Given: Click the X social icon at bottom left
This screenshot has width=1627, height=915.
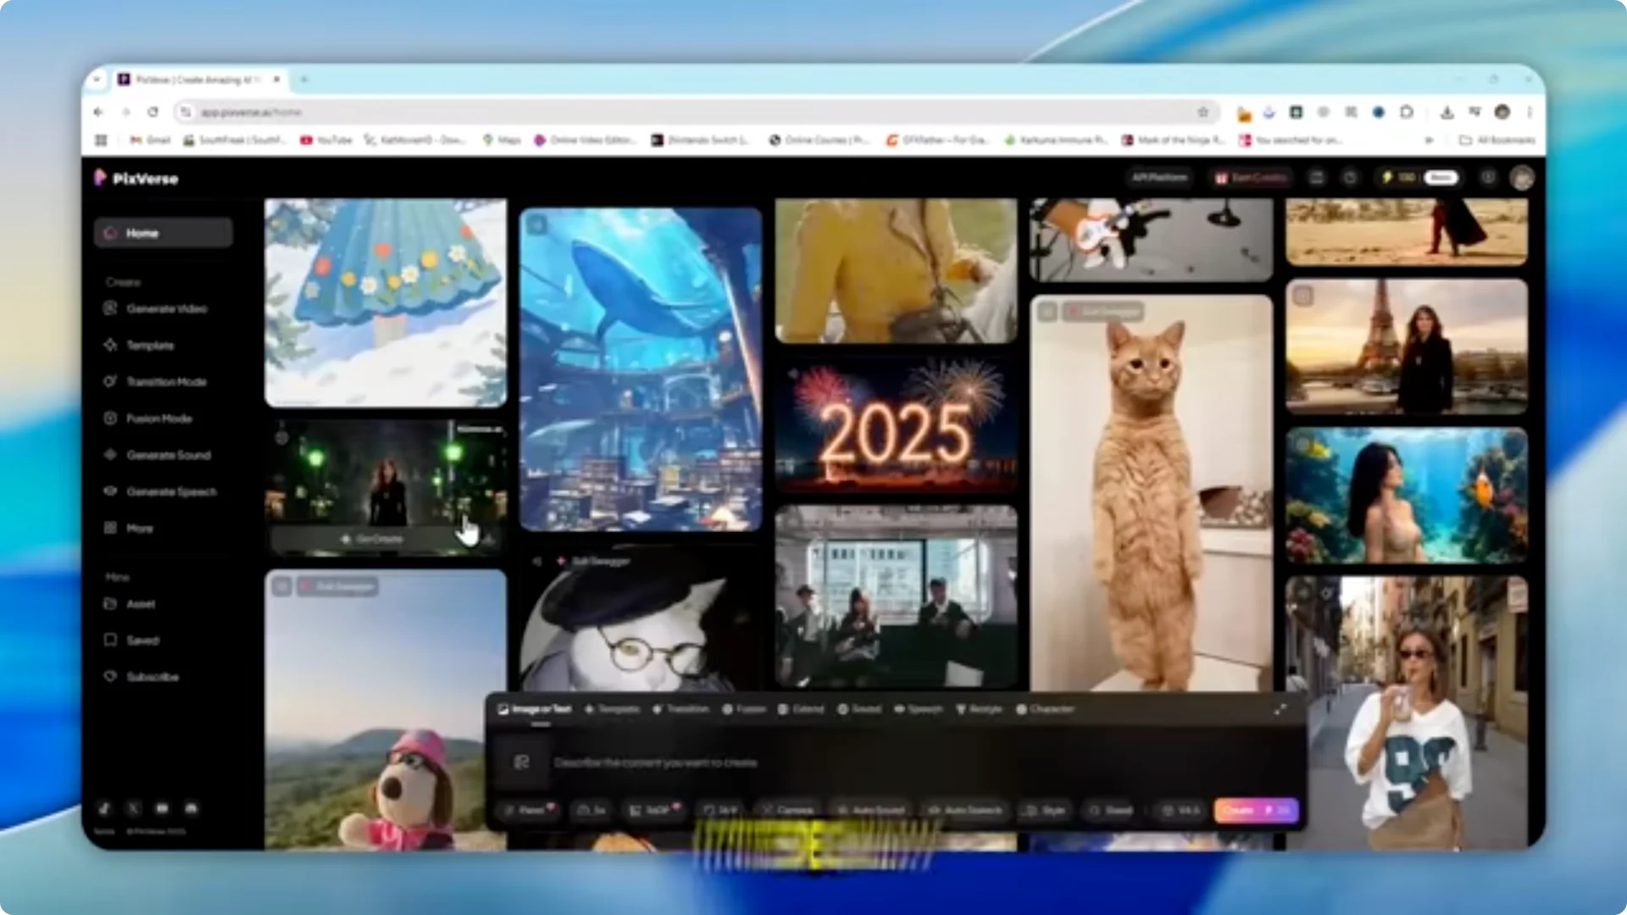Looking at the screenshot, I should 132,808.
